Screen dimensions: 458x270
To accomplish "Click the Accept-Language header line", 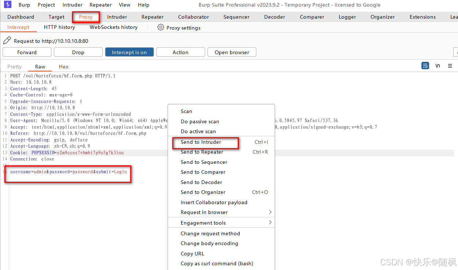I will [50, 146].
